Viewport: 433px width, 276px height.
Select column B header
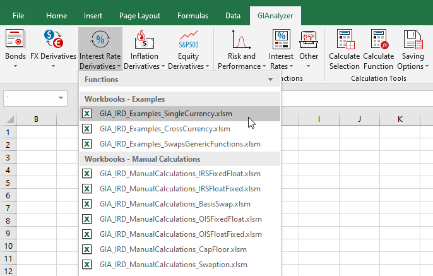click(36, 119)
